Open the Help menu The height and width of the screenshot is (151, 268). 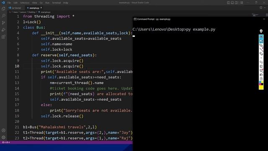66,3
